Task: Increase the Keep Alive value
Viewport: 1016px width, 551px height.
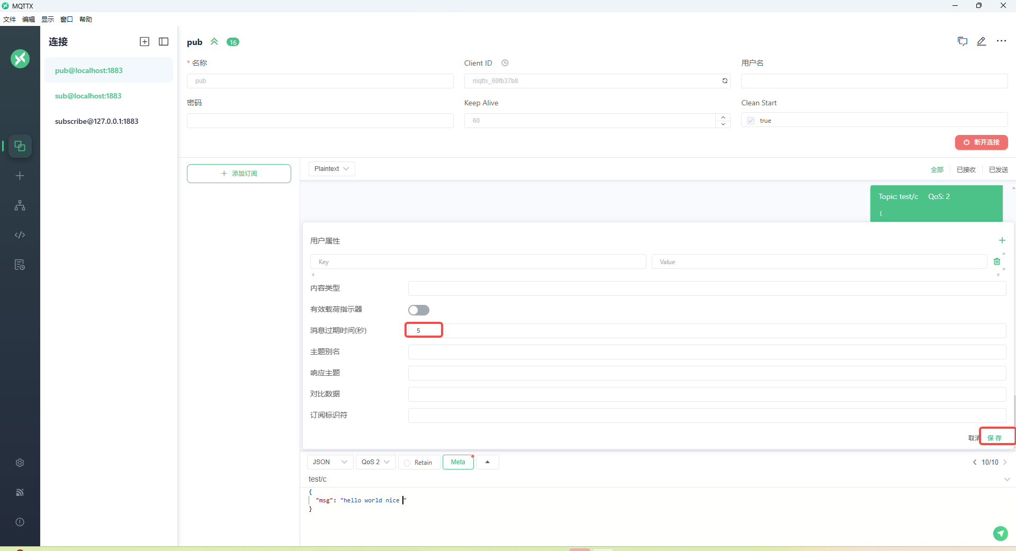Action: click(723, 117)
